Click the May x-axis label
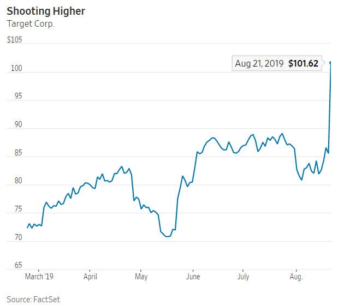 coord(141,277)
